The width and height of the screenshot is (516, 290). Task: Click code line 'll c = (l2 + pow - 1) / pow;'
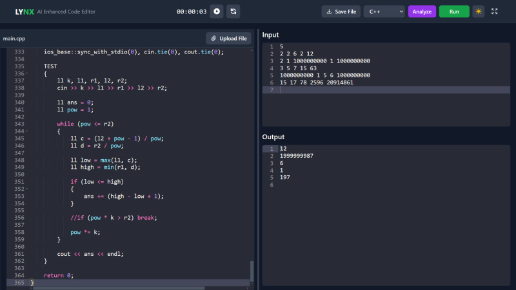(x=117, y=139)
